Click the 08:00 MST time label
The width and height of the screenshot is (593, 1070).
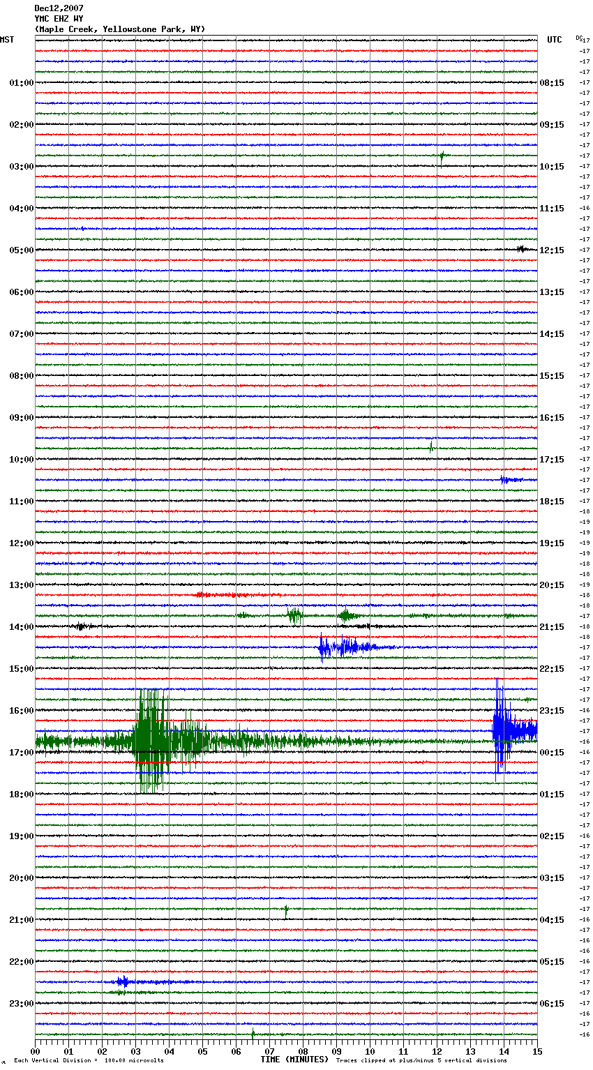tap(22, 376)
